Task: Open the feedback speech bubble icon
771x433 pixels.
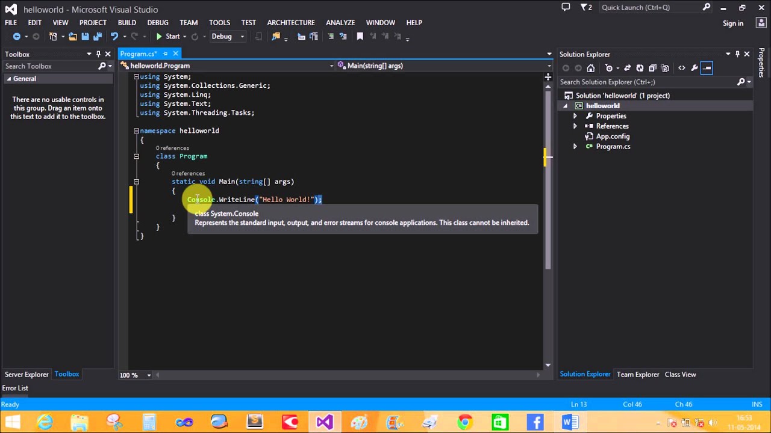Action: point(566,7)
